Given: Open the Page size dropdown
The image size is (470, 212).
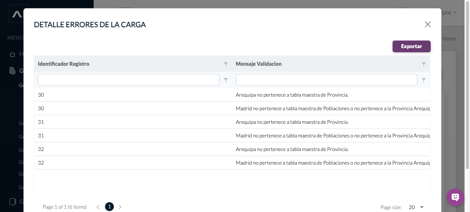Looking at the screenshot, I should tap(416, 207).
